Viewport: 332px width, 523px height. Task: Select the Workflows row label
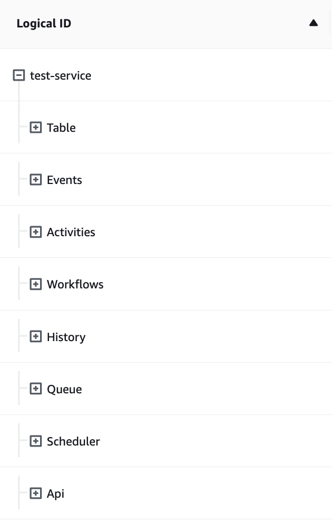75,284
